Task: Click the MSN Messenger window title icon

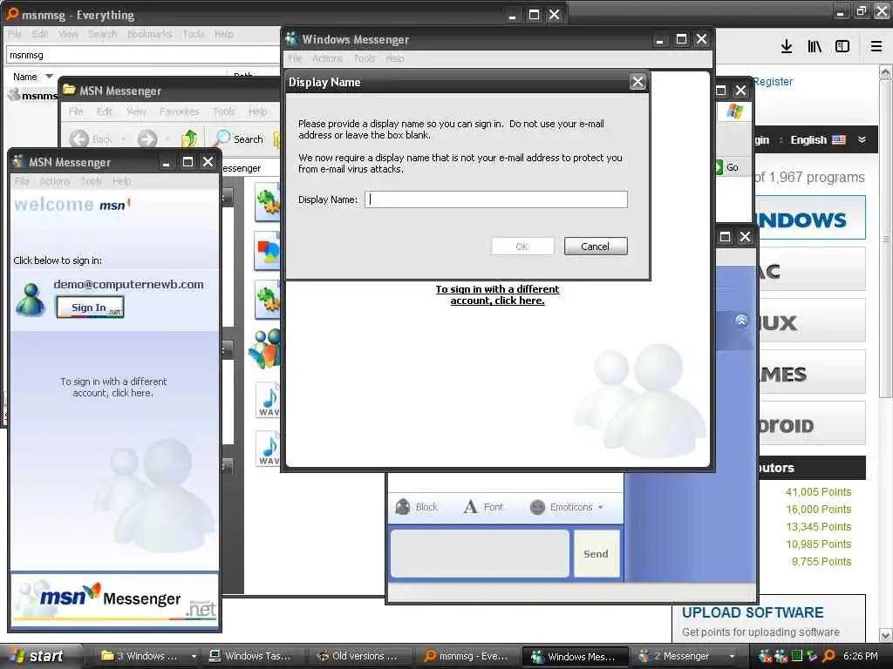Action: [19, 161]
